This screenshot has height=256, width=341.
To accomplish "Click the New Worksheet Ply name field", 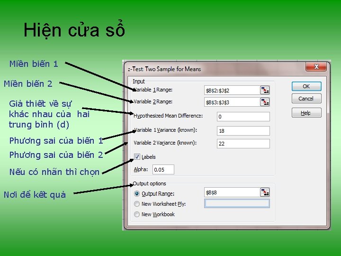I will point(237,203).
